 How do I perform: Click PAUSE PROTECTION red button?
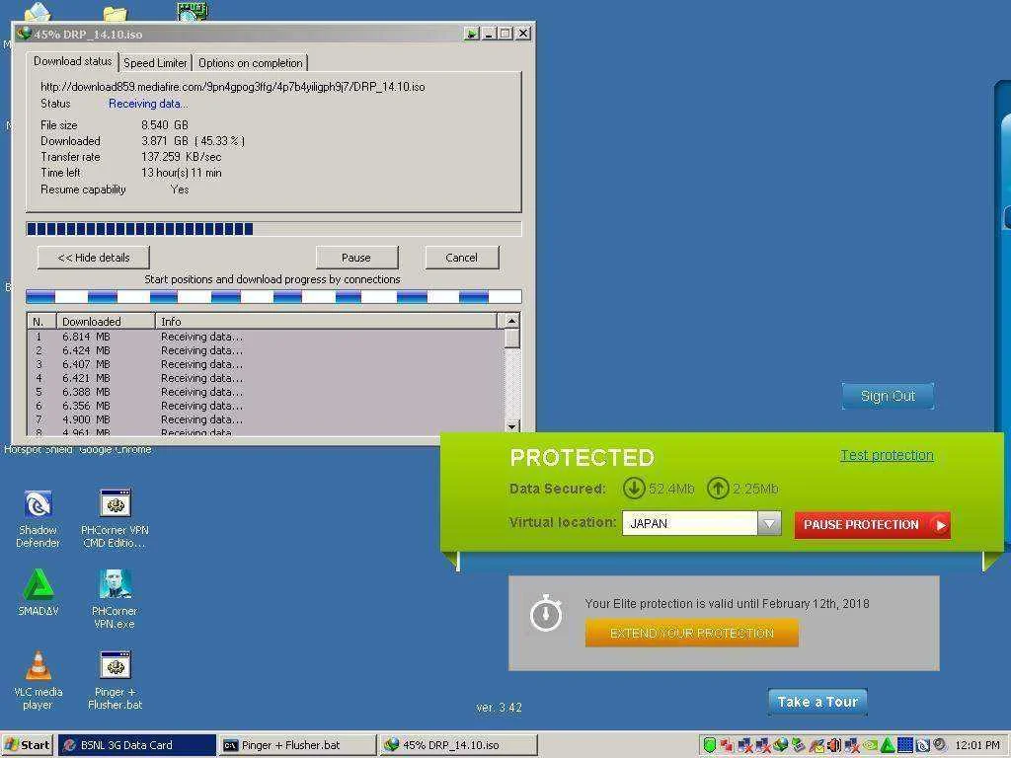tap(873, 525)
